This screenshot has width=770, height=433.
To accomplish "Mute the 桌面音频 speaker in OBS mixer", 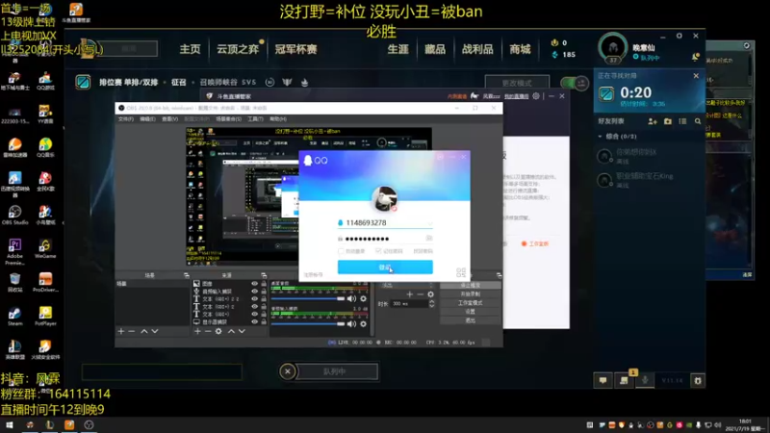I will pos(351,298).
